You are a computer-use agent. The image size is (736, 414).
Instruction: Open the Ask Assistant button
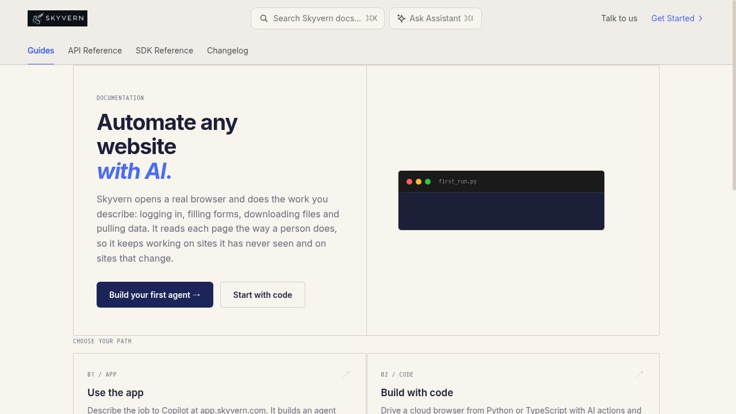click(435, 18)
